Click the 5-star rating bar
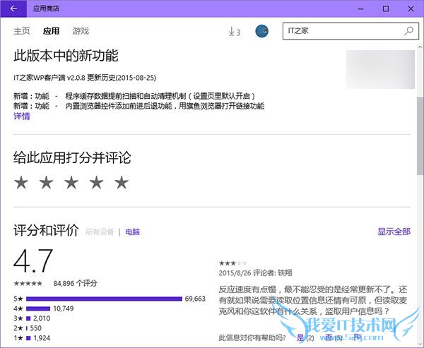 [104, 299]
